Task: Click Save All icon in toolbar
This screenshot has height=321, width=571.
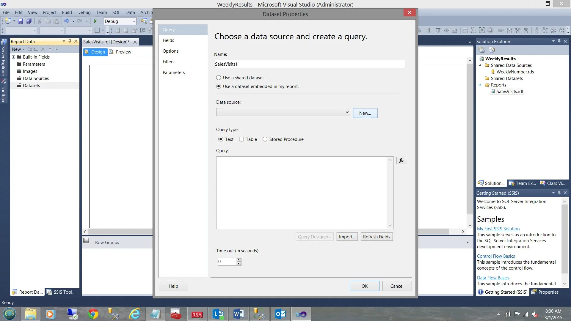Action: click(29, 21)
